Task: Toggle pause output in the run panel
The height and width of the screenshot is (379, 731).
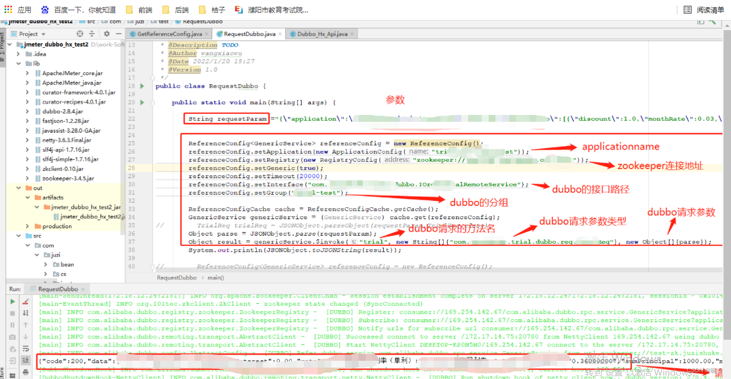Action: tap(13, 325)
